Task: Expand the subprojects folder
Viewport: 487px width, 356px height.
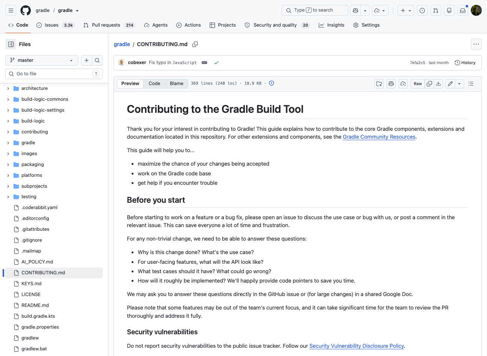Action: pos(8,186)
